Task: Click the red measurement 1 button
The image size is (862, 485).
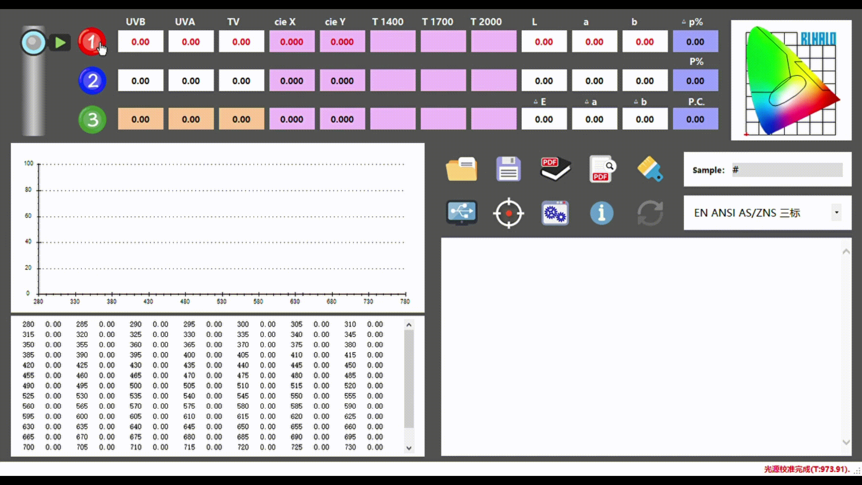Action: coord(92,42)
